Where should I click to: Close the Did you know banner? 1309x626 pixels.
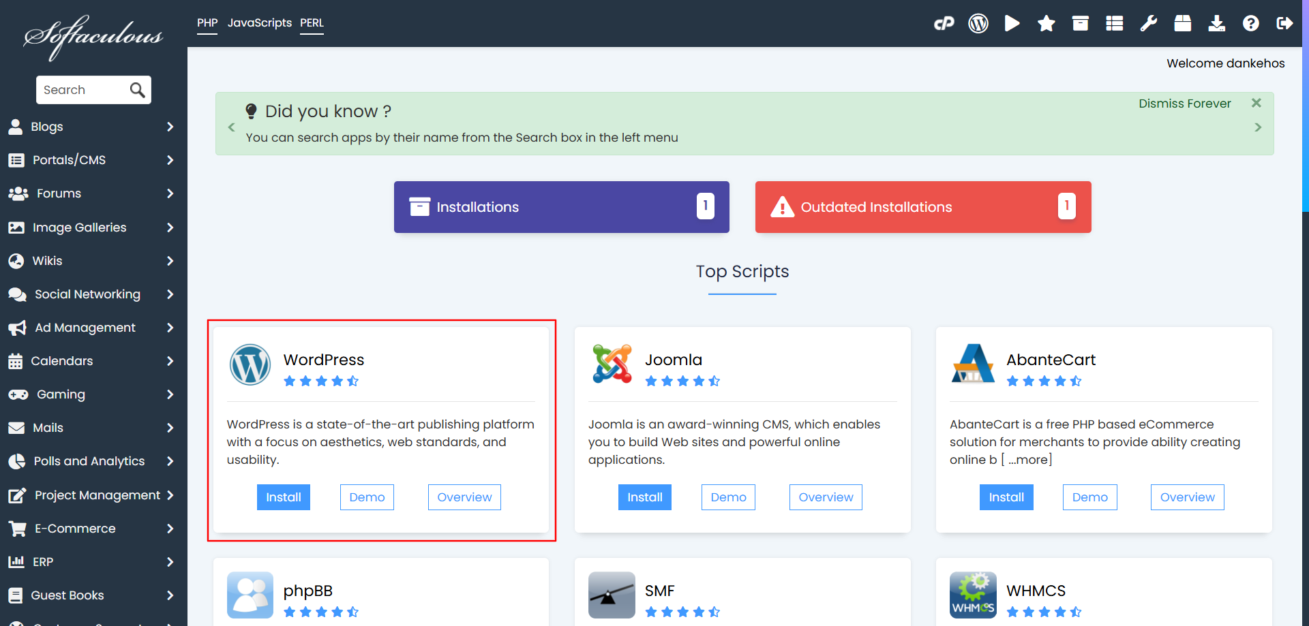tap(1257, 103)
